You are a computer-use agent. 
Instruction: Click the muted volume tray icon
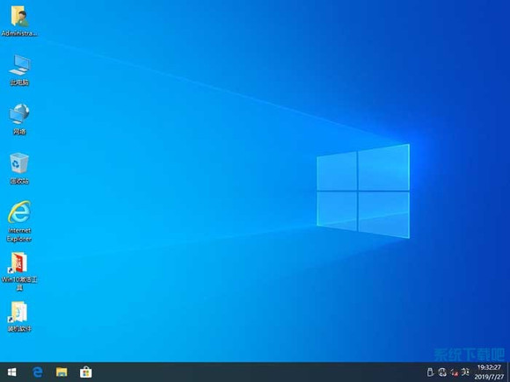(x=455, y=372)
